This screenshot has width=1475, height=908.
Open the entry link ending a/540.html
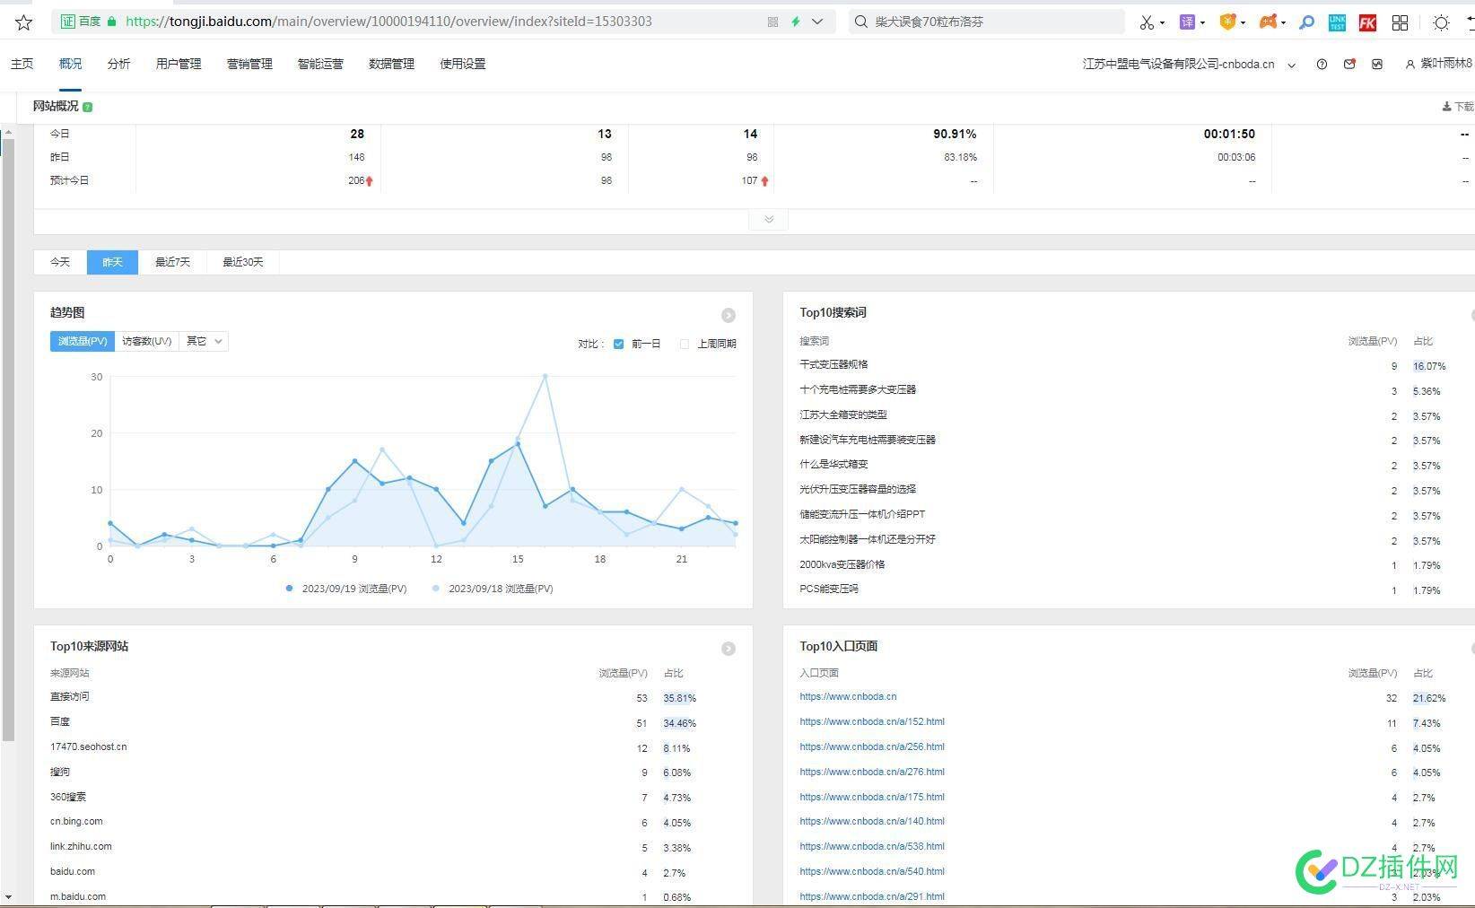pos(872,871)
